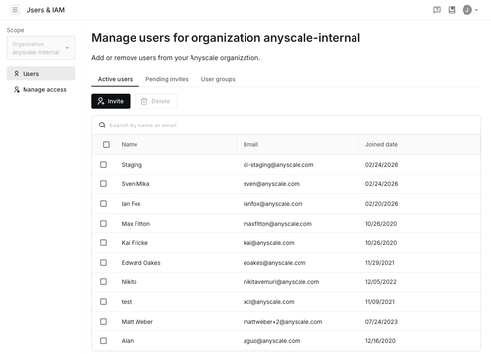Click the joined date 11/09/2021
Image resolution: width=491 pixels, height=354 pixels.
[x=380, y=302]
